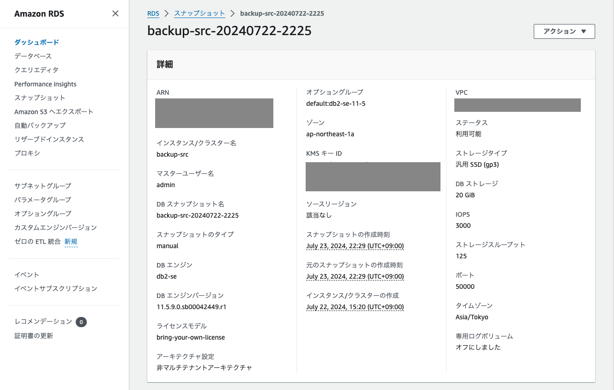Open パラメータグループ in the sidebar
Image resolution: width=615 pixels, height=390 pixels.
[43, 200]
